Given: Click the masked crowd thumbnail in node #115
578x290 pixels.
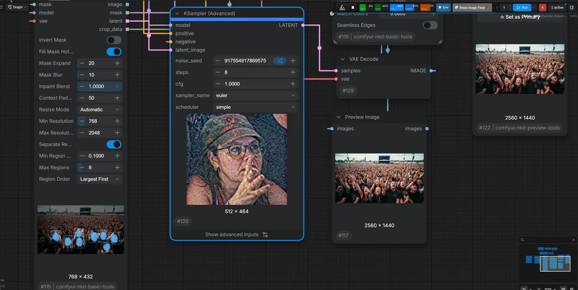Looking at the screenshot, I should click(80, 230).
